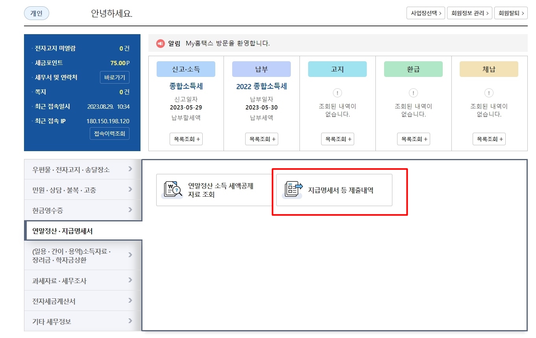The image size is (536, 338).
Task: Click the My홈택스 welcome notice text
Action: (x=228, y=44)
